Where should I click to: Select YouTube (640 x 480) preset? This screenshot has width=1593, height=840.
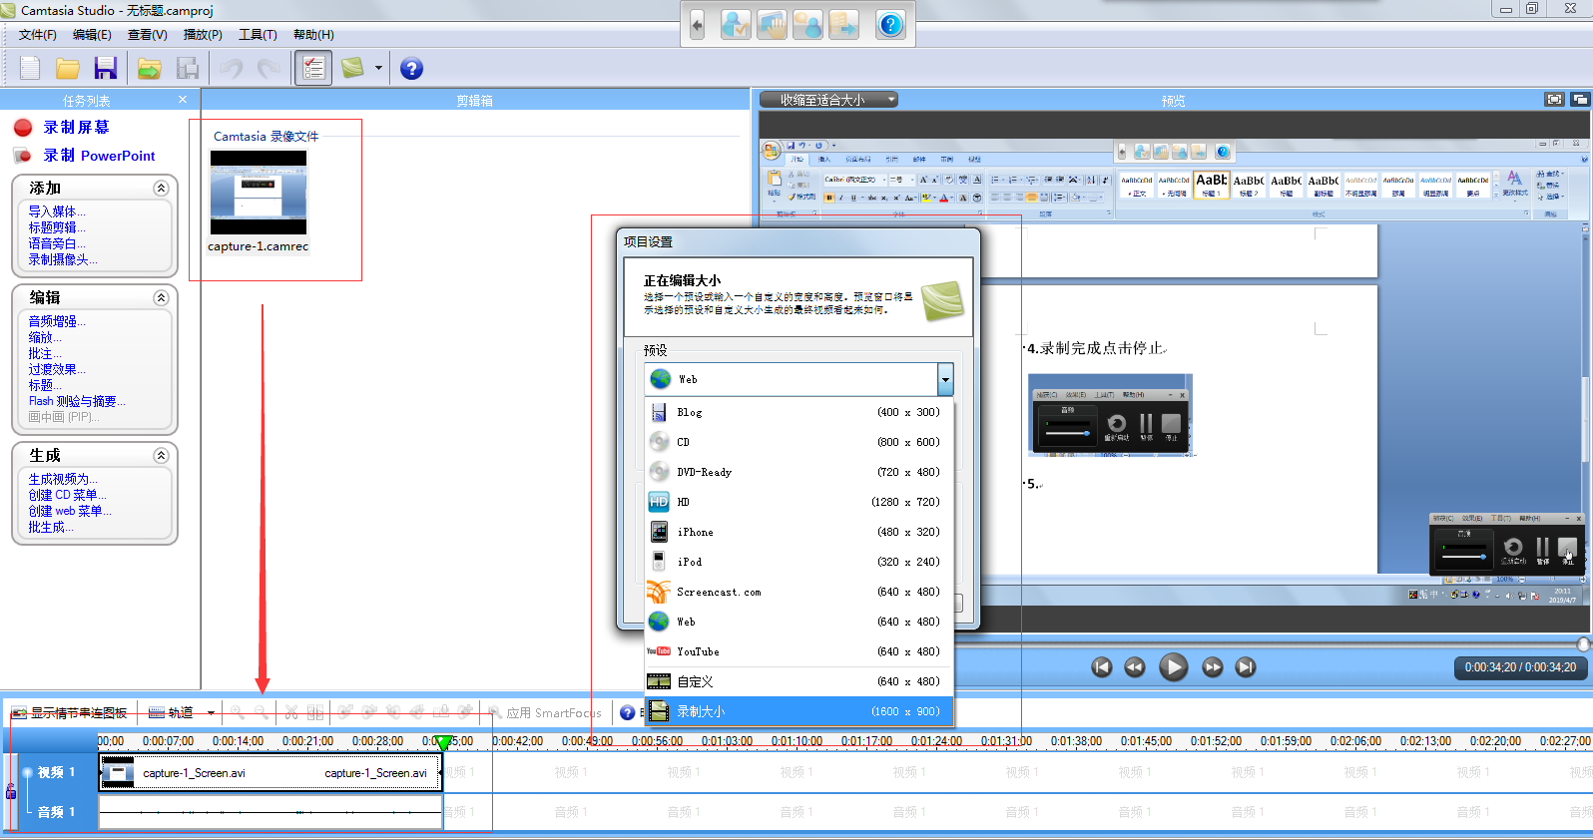point(799,651)
